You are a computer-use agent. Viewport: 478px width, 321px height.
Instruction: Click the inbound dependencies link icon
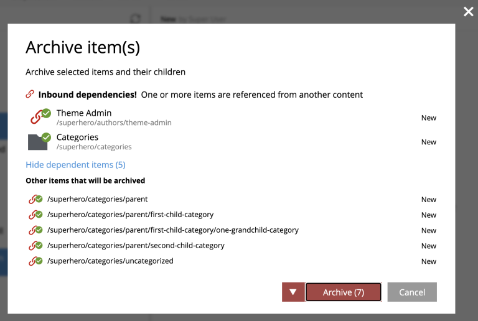(30, 95)
